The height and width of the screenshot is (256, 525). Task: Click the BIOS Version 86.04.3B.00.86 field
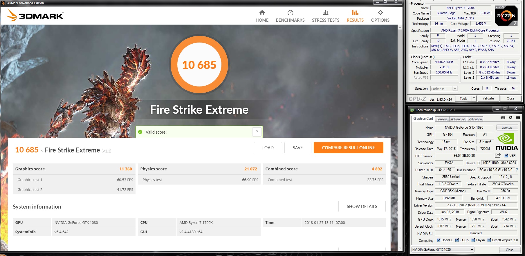[464, 156]
